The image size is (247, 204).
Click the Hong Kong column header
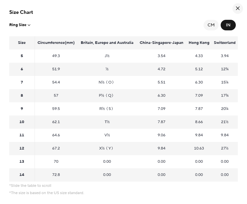[199, 43]
